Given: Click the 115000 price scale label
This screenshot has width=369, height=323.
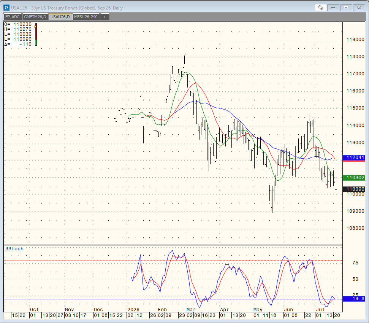Looking at the screenshot, I should pos(355,108).
